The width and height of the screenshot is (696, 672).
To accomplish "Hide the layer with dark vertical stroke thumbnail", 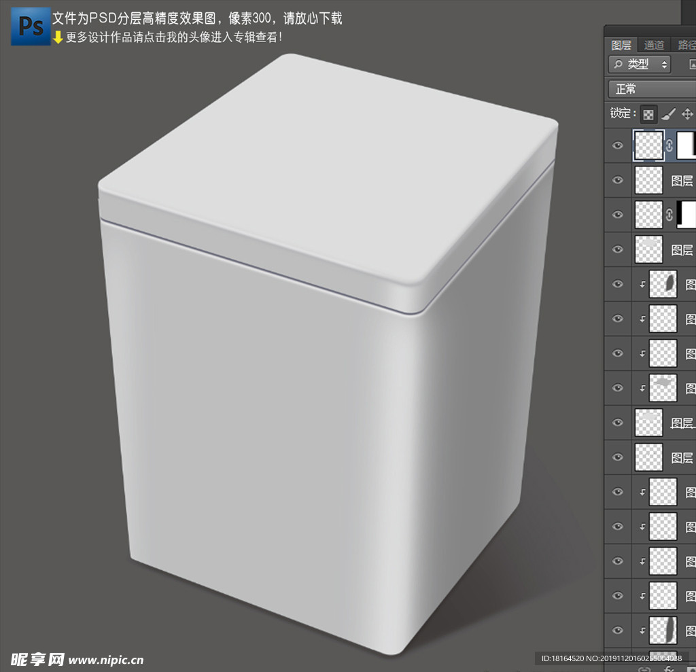I will click(617, 630).
